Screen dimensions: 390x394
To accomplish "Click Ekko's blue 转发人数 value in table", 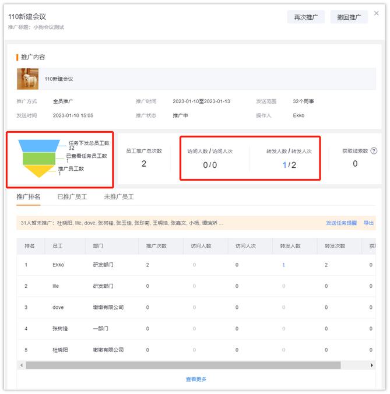I will click(x=283, y=265).
